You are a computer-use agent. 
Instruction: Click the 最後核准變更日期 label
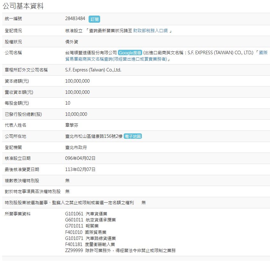coord(22,169)
